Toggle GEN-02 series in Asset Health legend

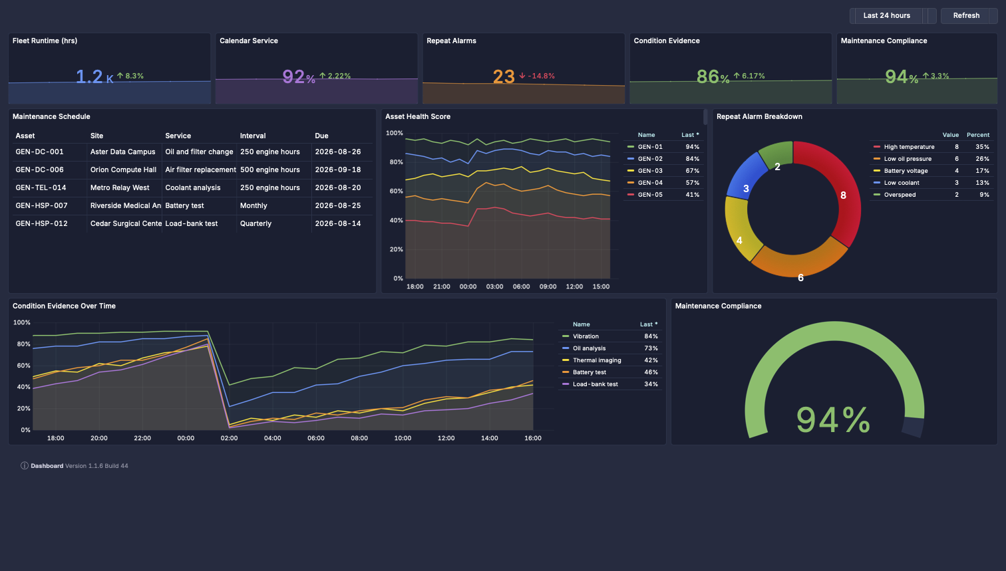point(650,159)
